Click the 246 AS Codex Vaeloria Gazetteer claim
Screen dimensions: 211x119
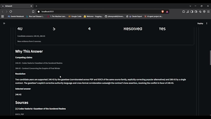pos(39,63)
